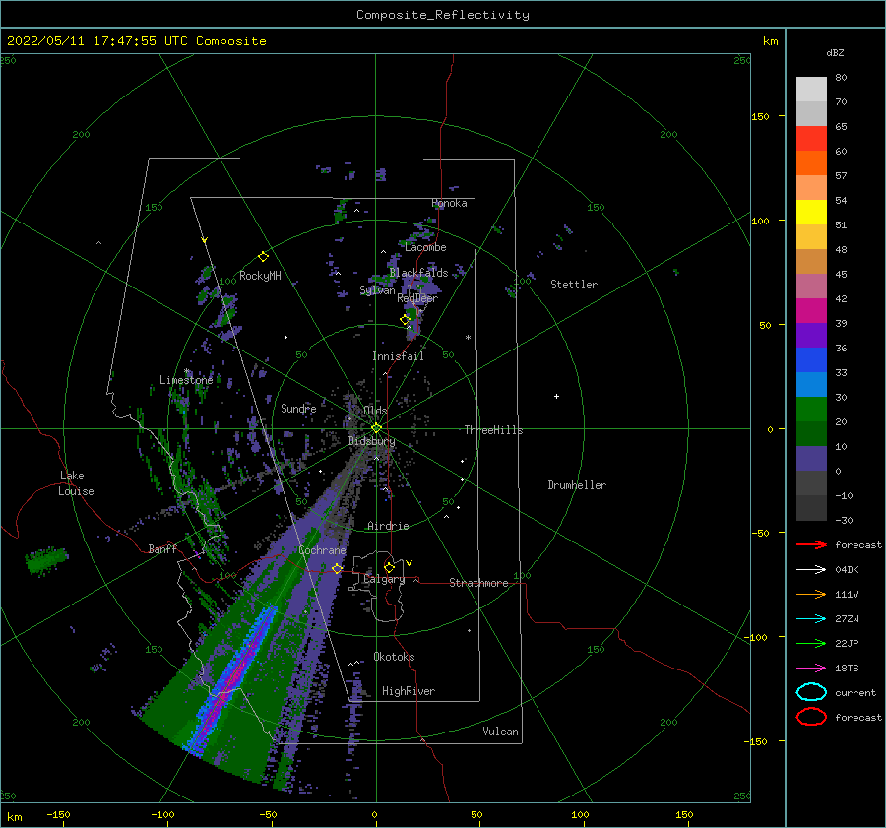This screenshot has height=828, width=886.
Task: Click the green 22JP arrow legend icon
Action: click(x=811, y=643)
